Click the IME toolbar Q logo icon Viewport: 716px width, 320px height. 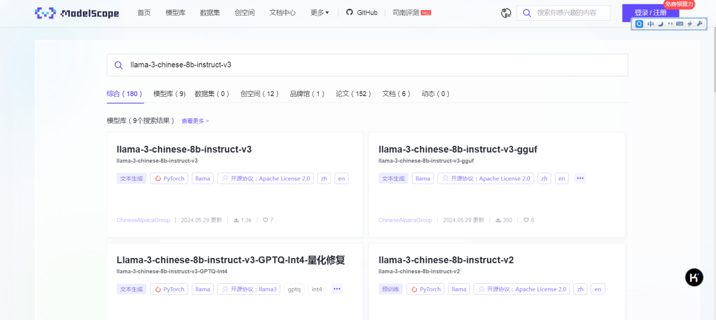(639, 24)
